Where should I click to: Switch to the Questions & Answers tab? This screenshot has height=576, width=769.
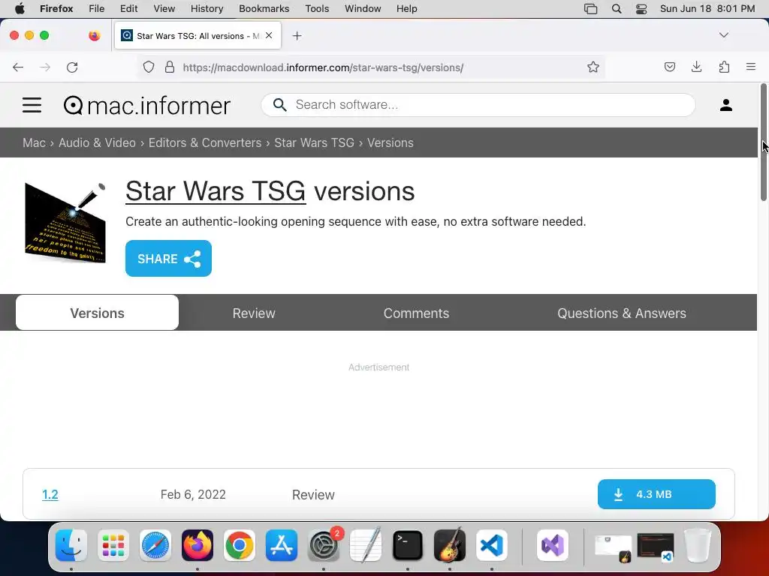[621, 313]
